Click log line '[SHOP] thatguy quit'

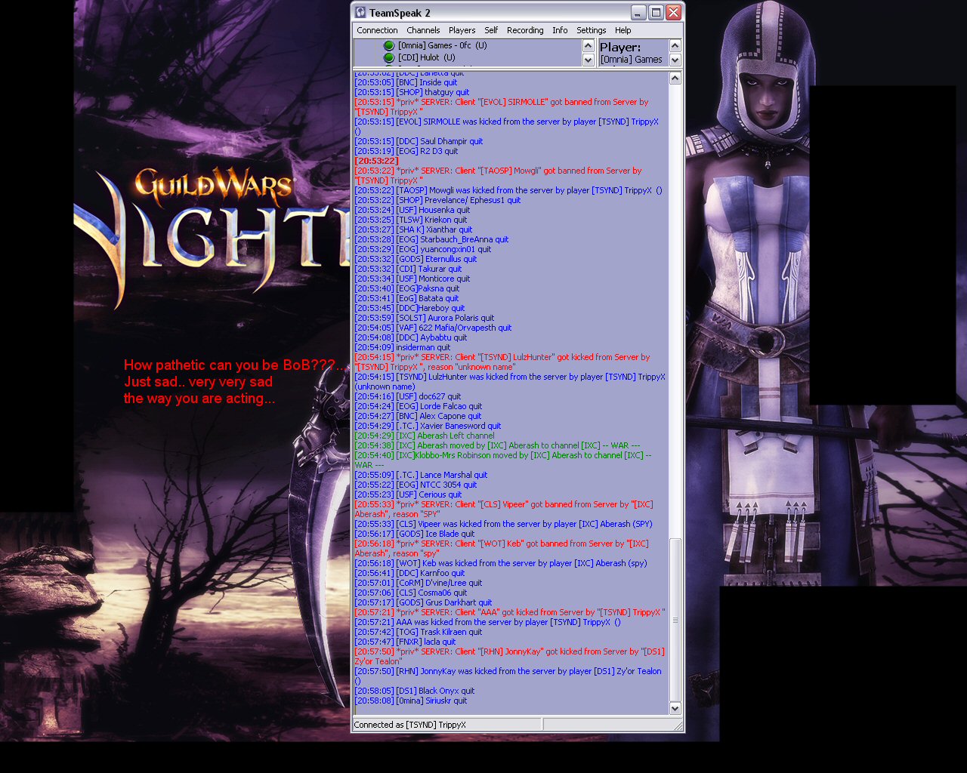[x=412, y=92]
